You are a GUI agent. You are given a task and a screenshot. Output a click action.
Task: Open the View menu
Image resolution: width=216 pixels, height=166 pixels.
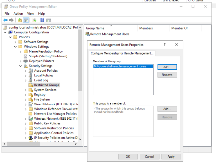(31, 13)
